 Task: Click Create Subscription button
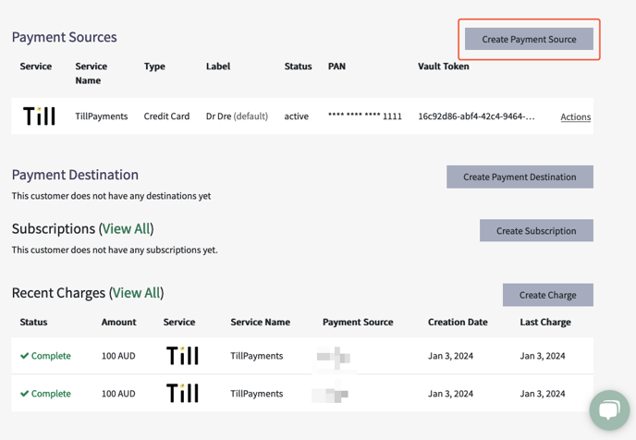pyautogui.click(x=536, y=230)
